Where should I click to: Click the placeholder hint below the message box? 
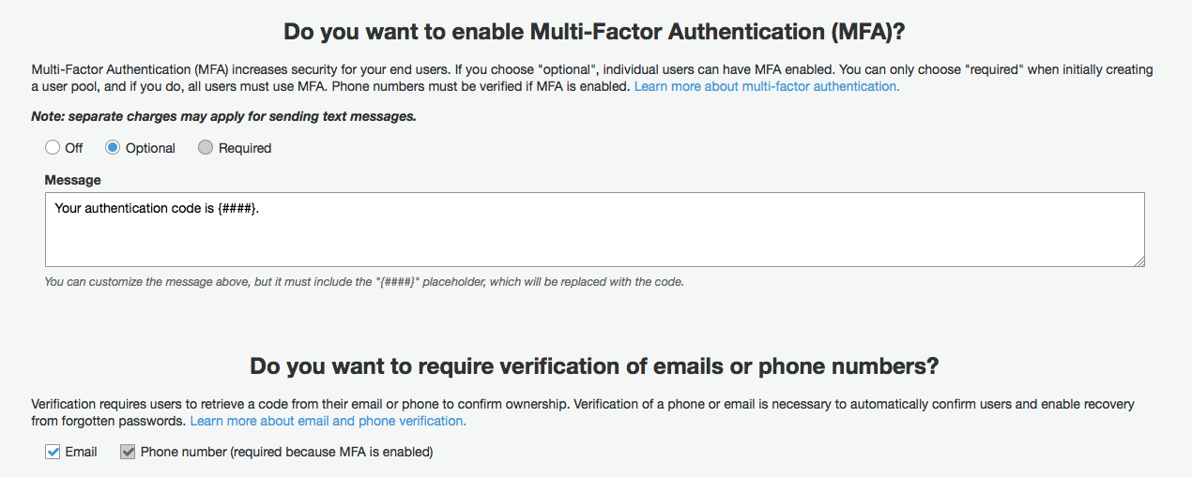coord(364,281)
